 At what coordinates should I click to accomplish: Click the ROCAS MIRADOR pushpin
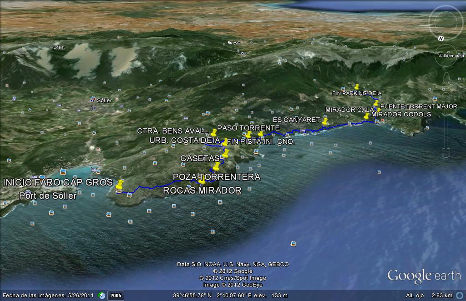click(202, 181)
